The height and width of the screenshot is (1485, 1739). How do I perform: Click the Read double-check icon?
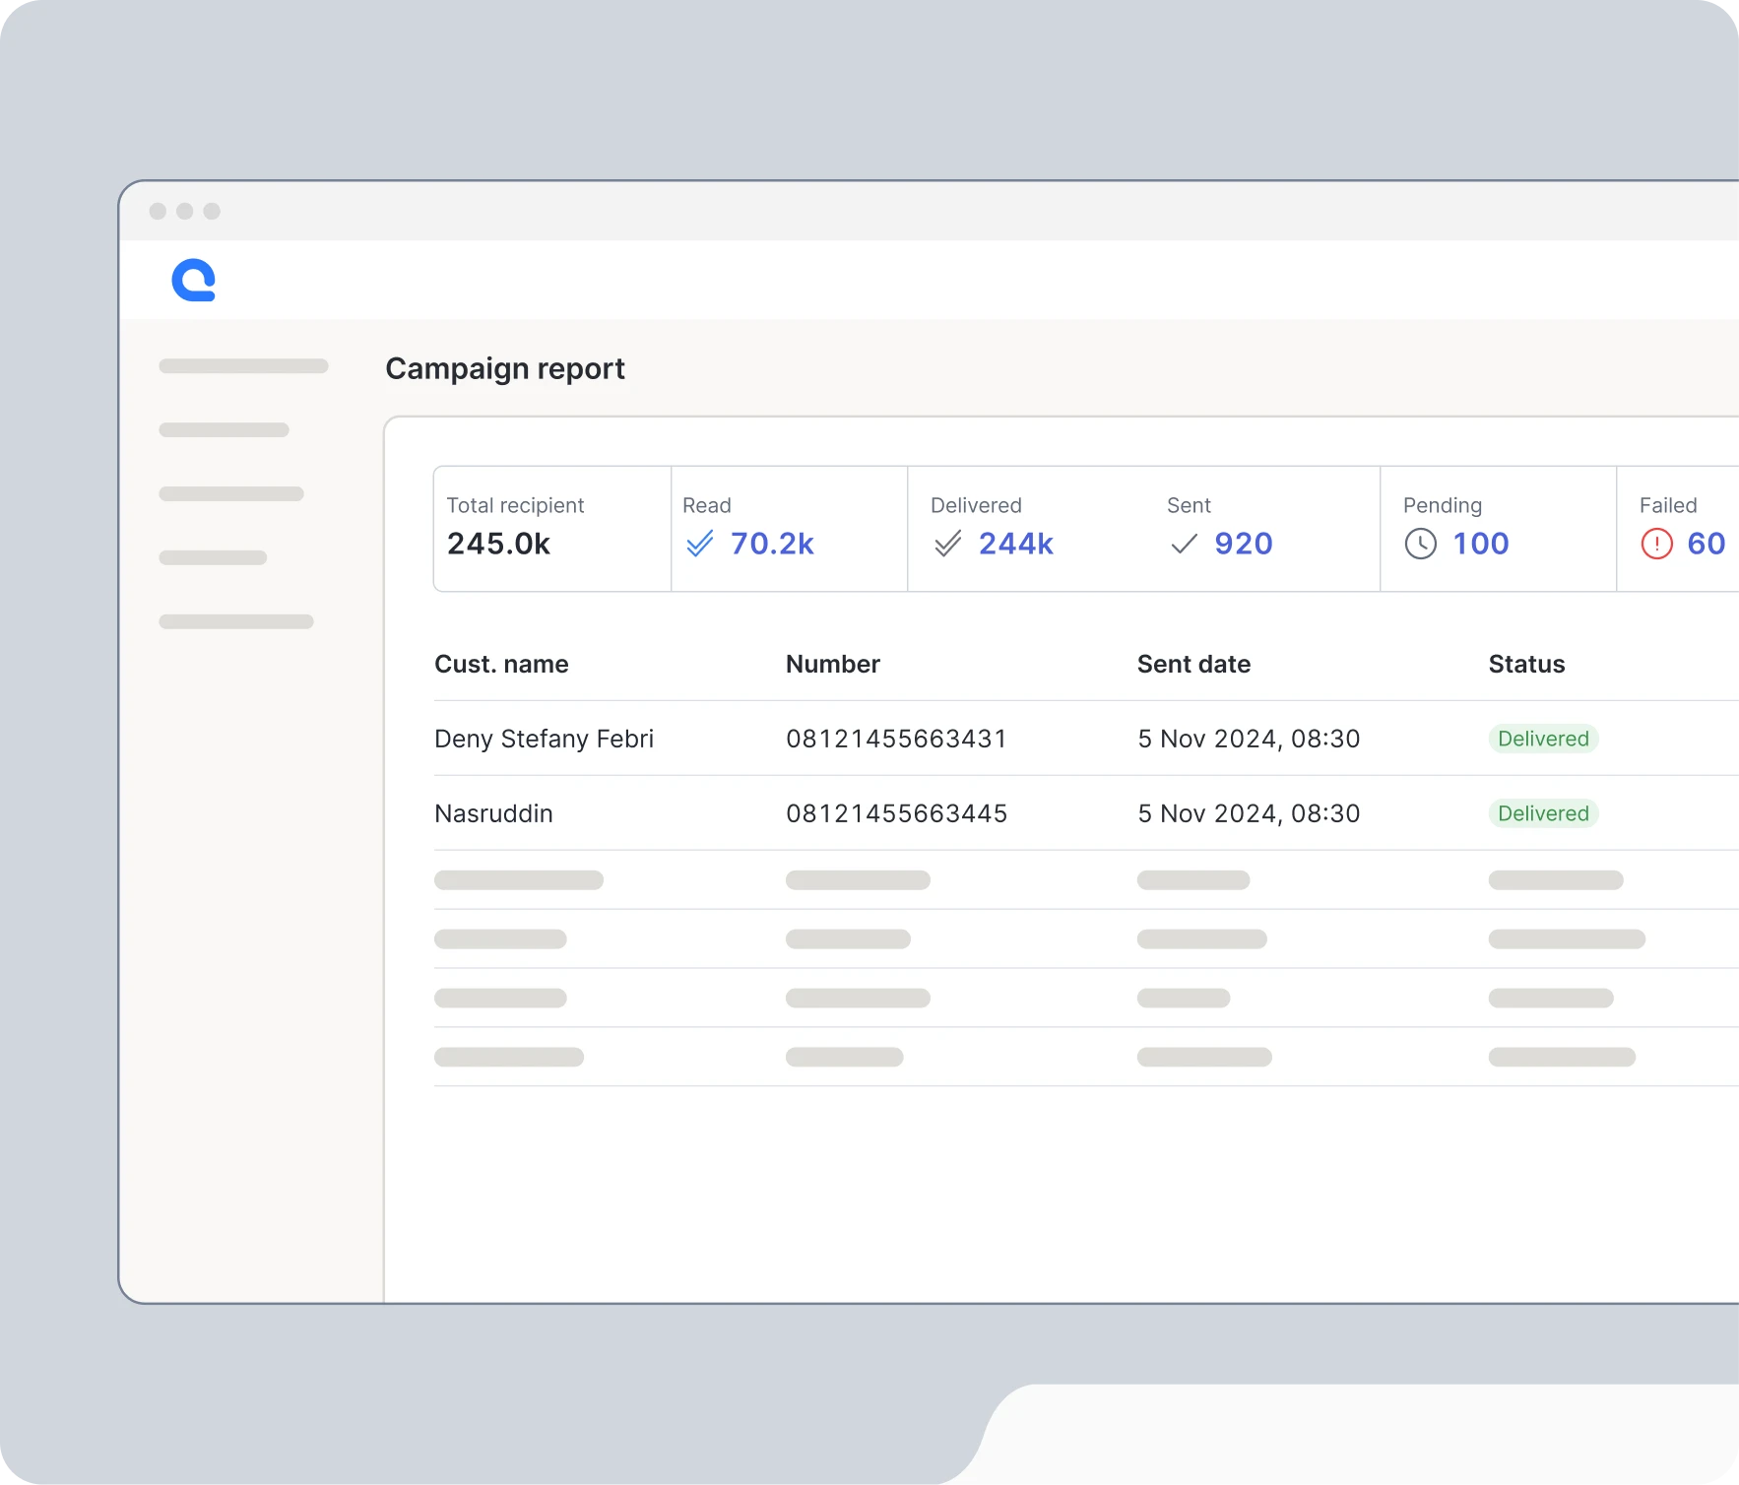pyautogui.click(x=700, y=544)
